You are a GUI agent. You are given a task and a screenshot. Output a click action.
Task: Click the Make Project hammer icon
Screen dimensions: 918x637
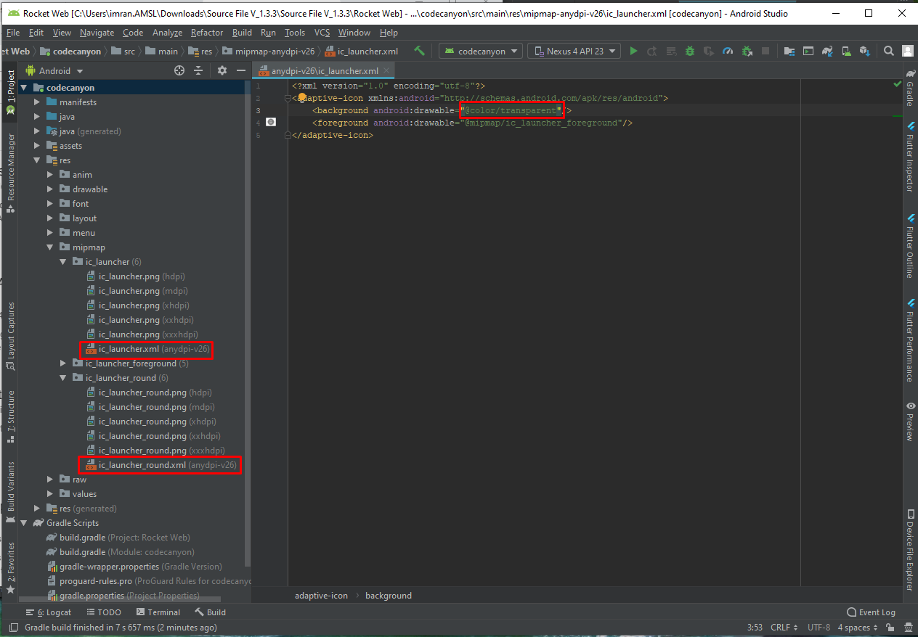pos(419,51)
